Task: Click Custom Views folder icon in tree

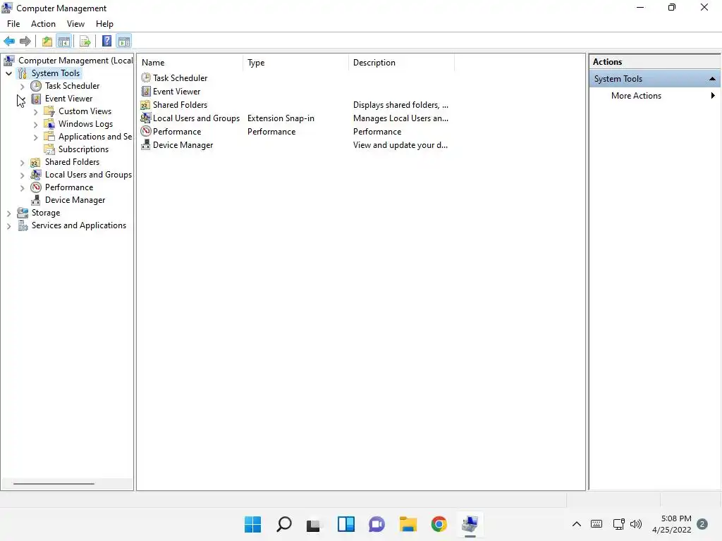Action: (x=49, y=111)
